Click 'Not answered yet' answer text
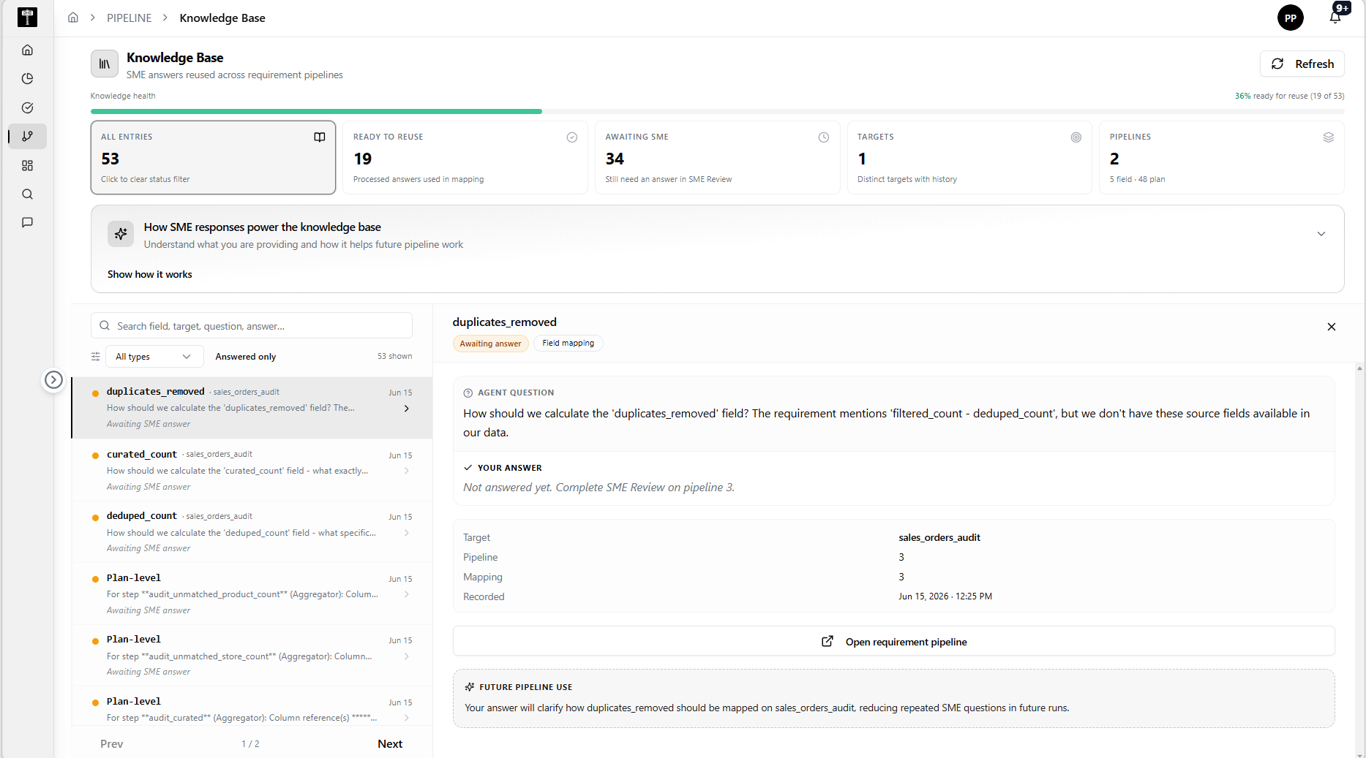 click(x=598, y=487)
